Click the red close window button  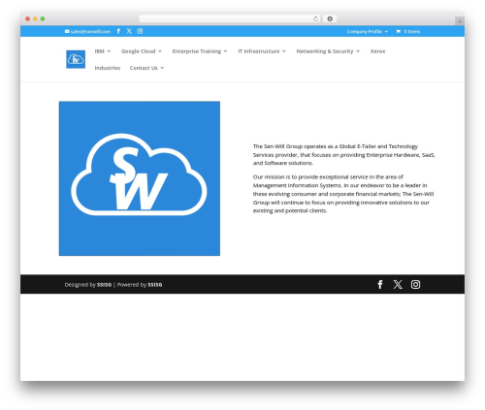(x=28, y=18)
